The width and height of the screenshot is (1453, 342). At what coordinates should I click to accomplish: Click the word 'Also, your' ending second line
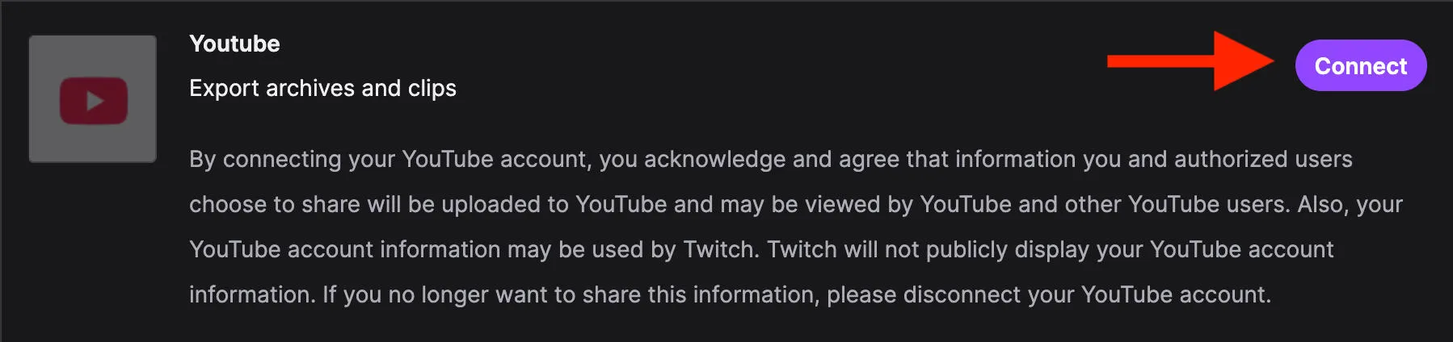coord(1350,204)
